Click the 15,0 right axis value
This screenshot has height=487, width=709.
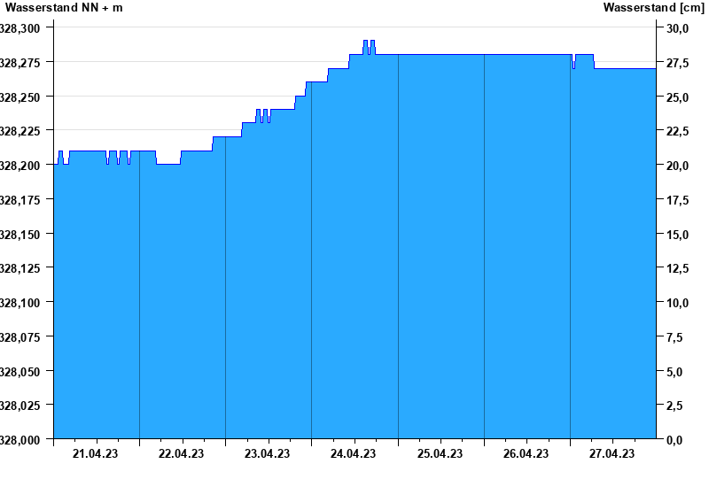pos(677,235)
